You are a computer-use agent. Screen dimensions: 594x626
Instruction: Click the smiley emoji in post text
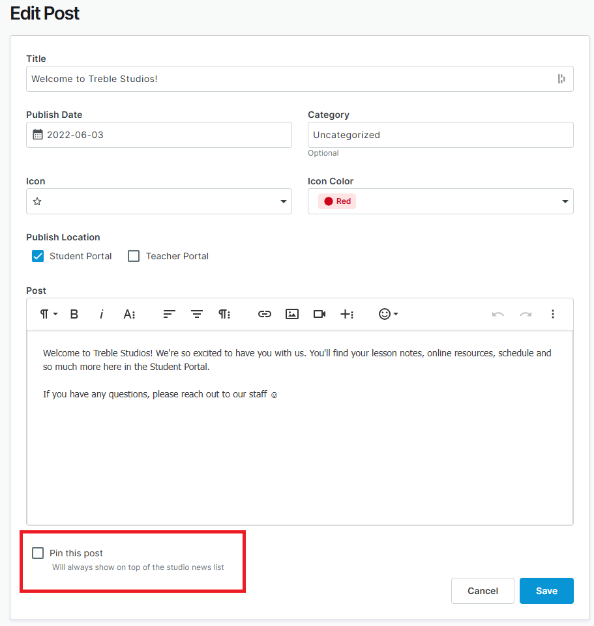pos(275,395)
